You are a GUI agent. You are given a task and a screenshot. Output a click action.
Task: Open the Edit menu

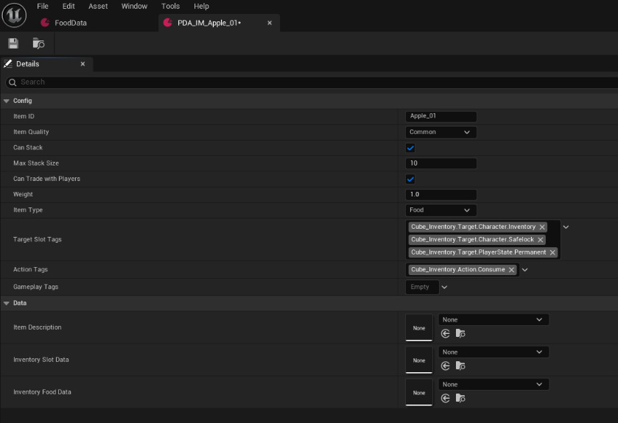(x=69, y=7)
